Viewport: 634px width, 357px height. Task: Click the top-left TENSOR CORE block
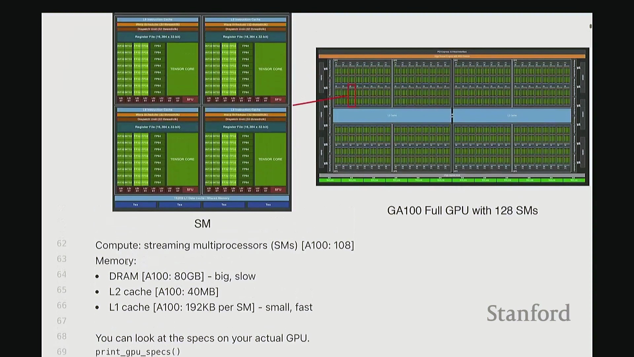(x=182, y=69)
